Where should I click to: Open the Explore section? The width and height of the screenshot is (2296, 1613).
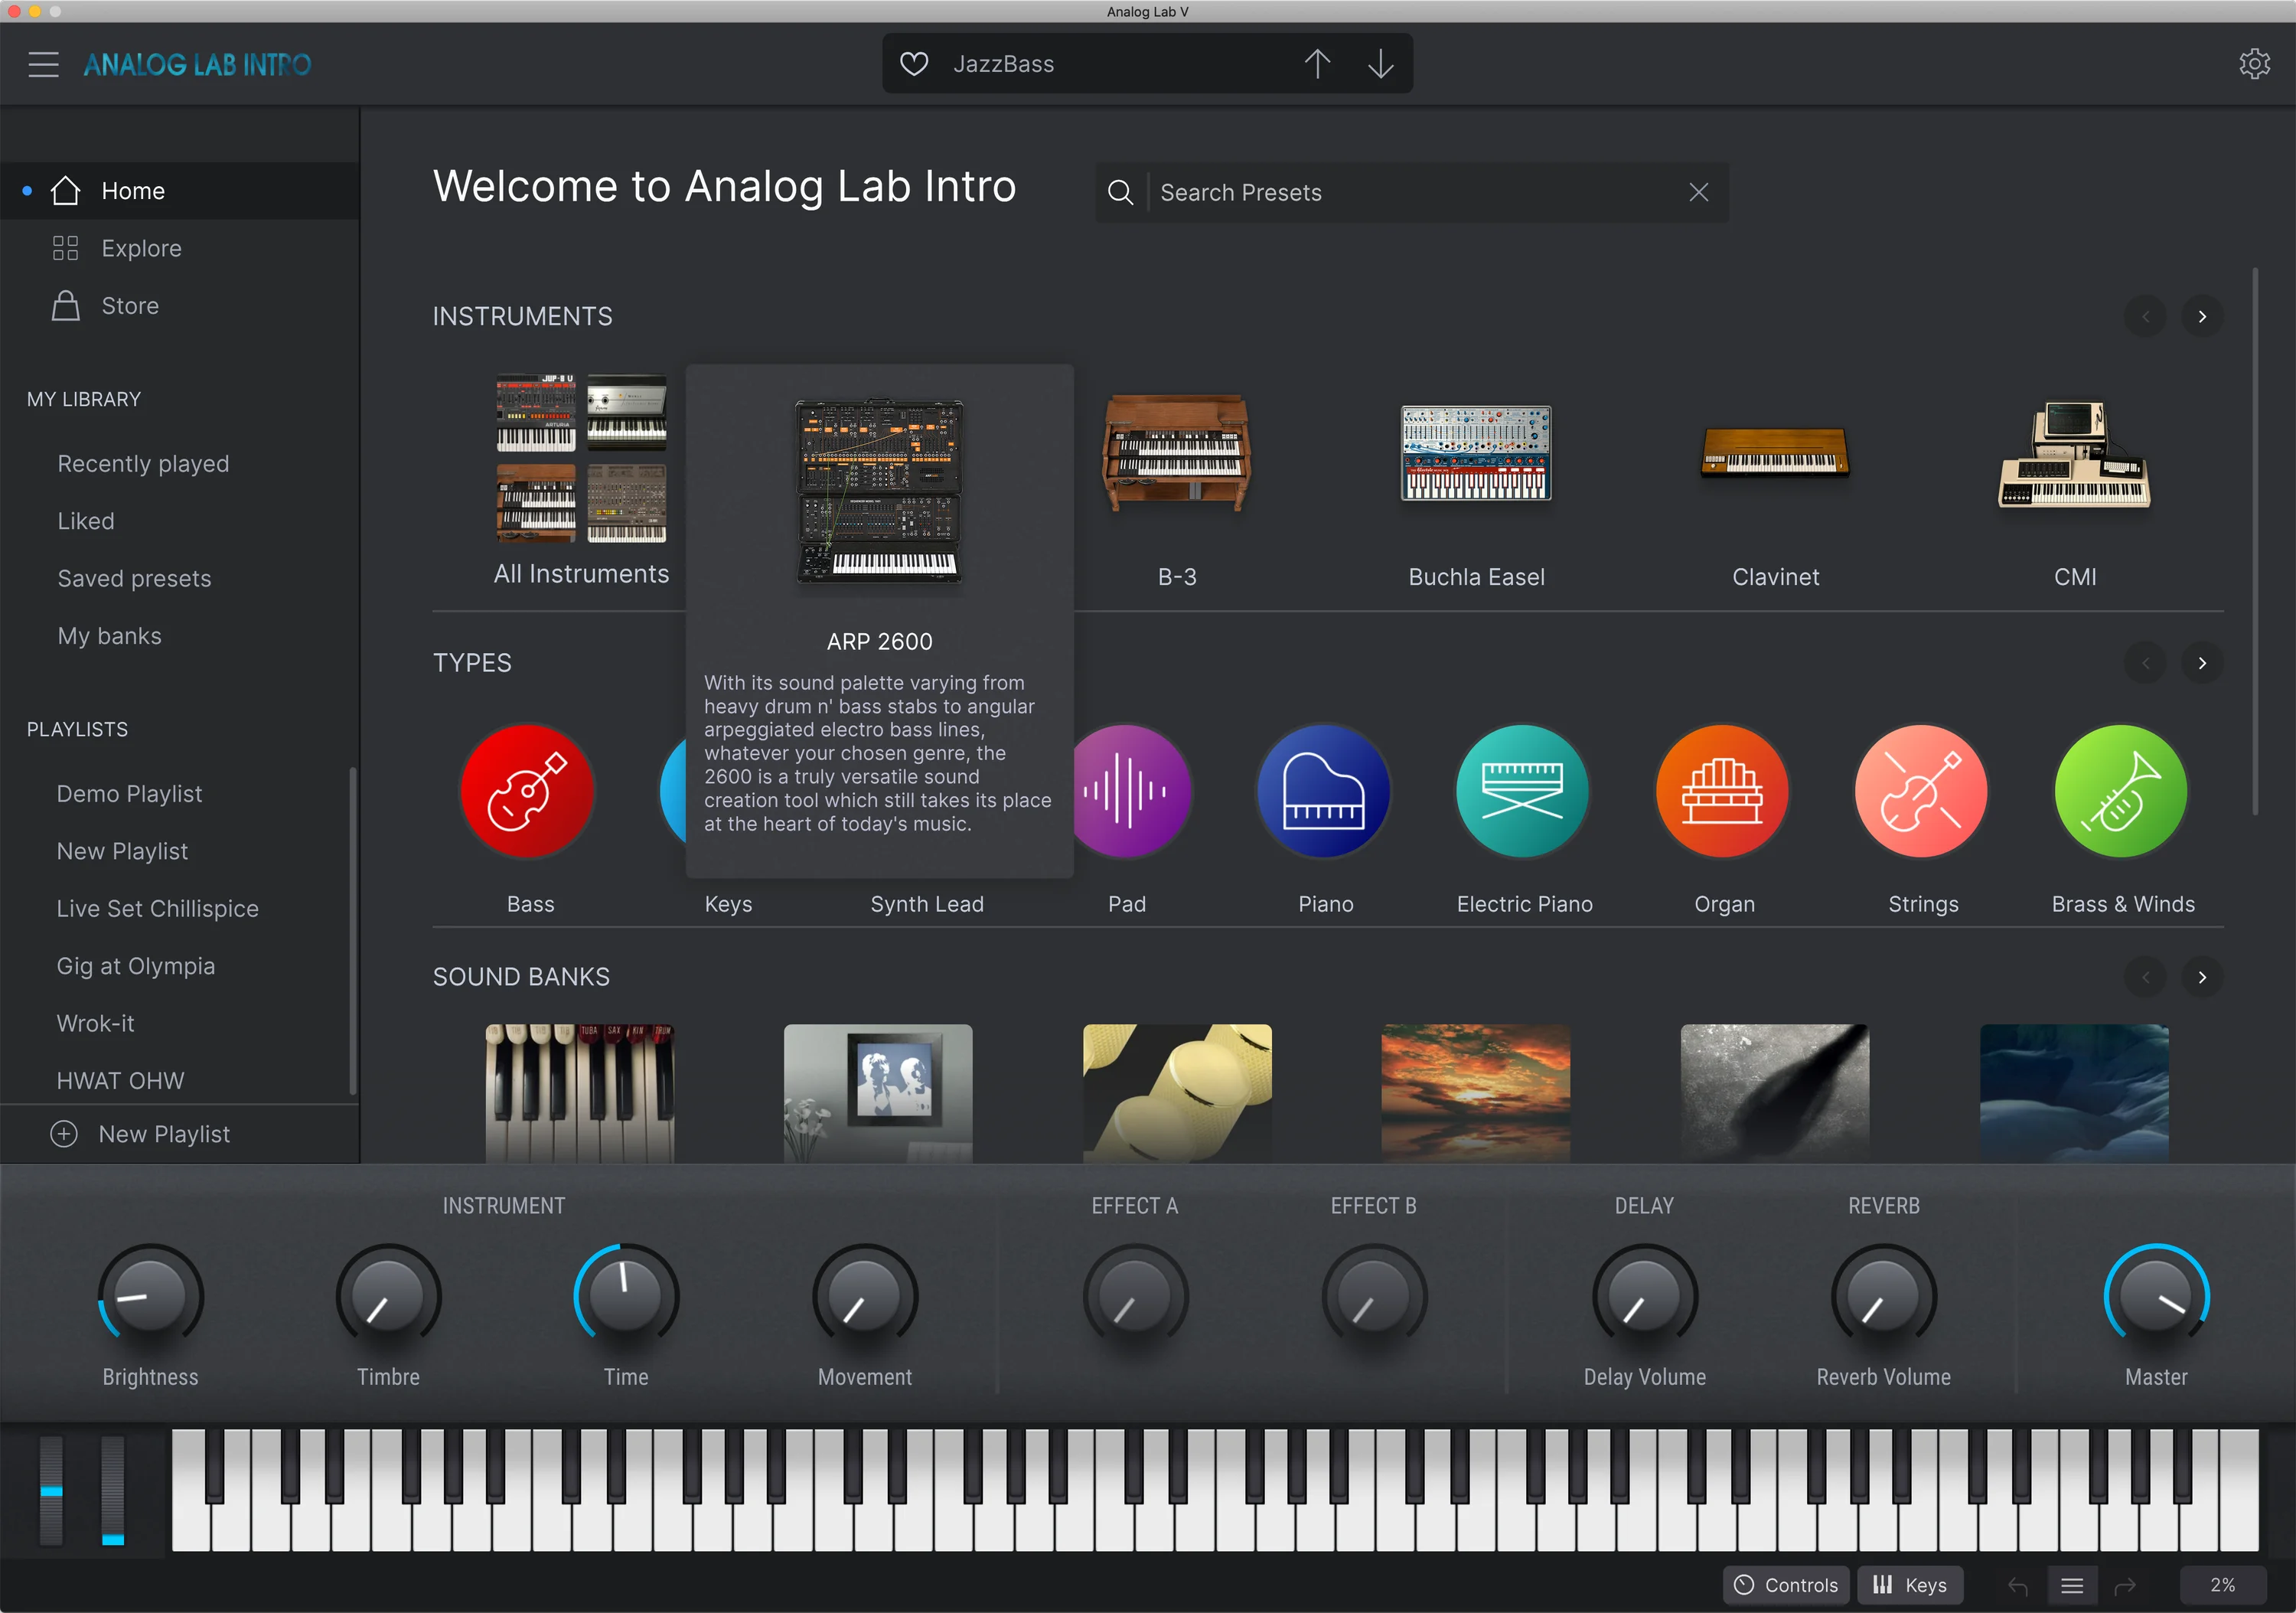140,248
